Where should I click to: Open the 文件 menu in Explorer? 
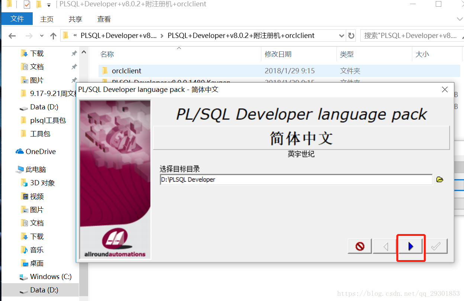[x=17, y=19]
